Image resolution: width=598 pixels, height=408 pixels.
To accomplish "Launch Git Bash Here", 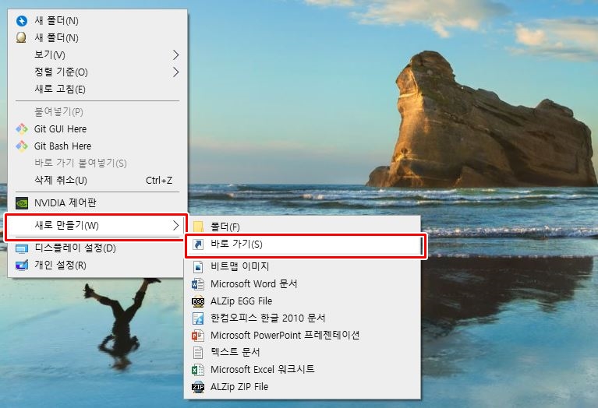I will click(97, 146).
